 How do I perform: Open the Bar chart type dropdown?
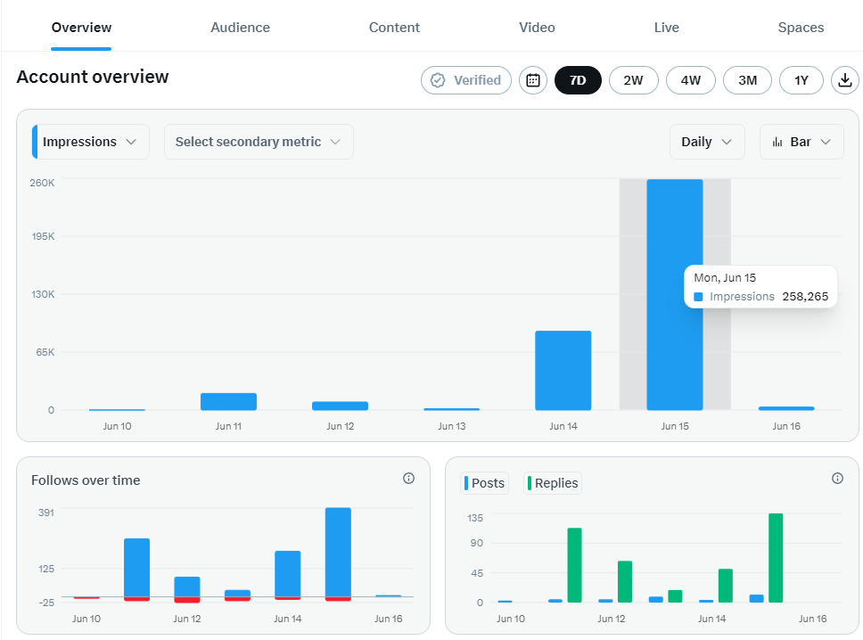801,142
